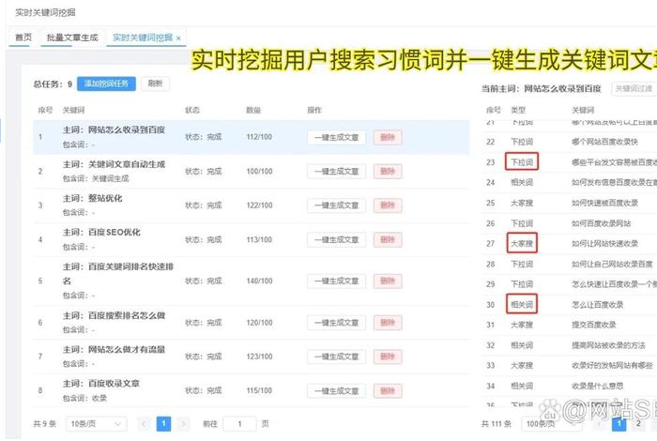
Task: Generate article for 关键词文章自动生成
Action: click(336, 172)
